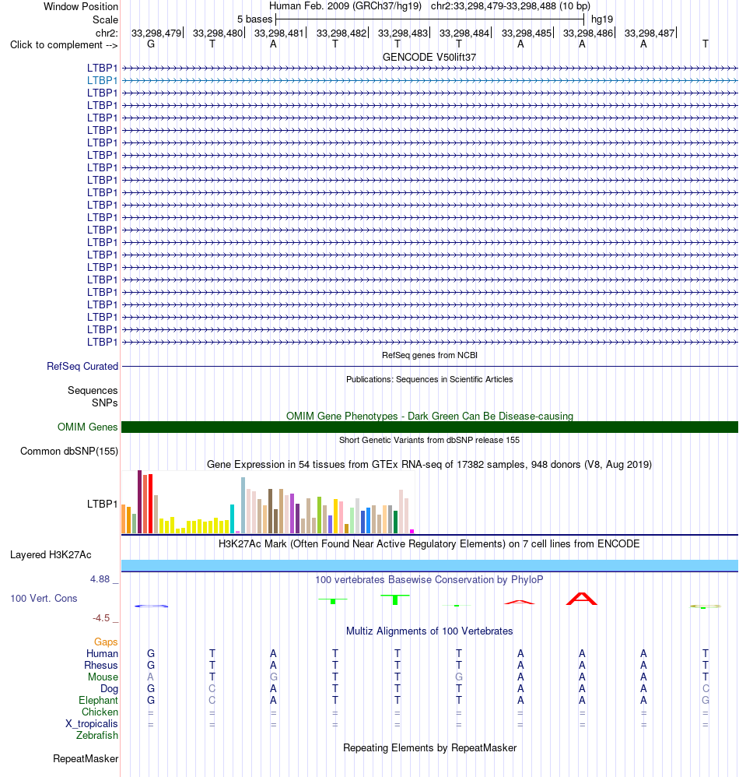The height and width of the screenshot is (777, 739).
Task: Open the GTEx Gene Expression track title
Action: 429,464
